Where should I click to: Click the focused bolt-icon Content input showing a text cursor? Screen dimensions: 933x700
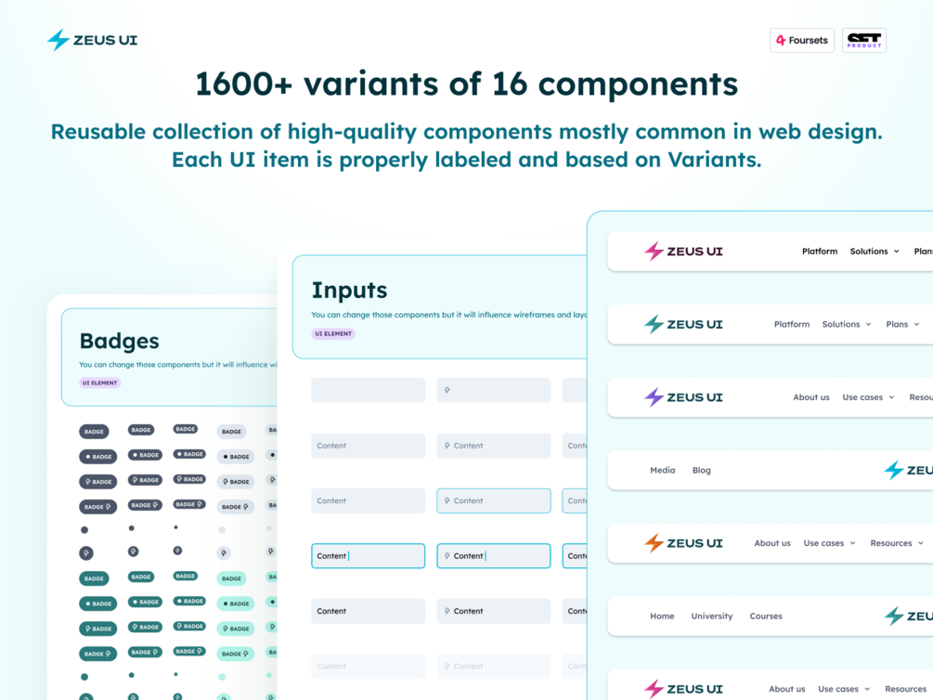coord(493,556)
